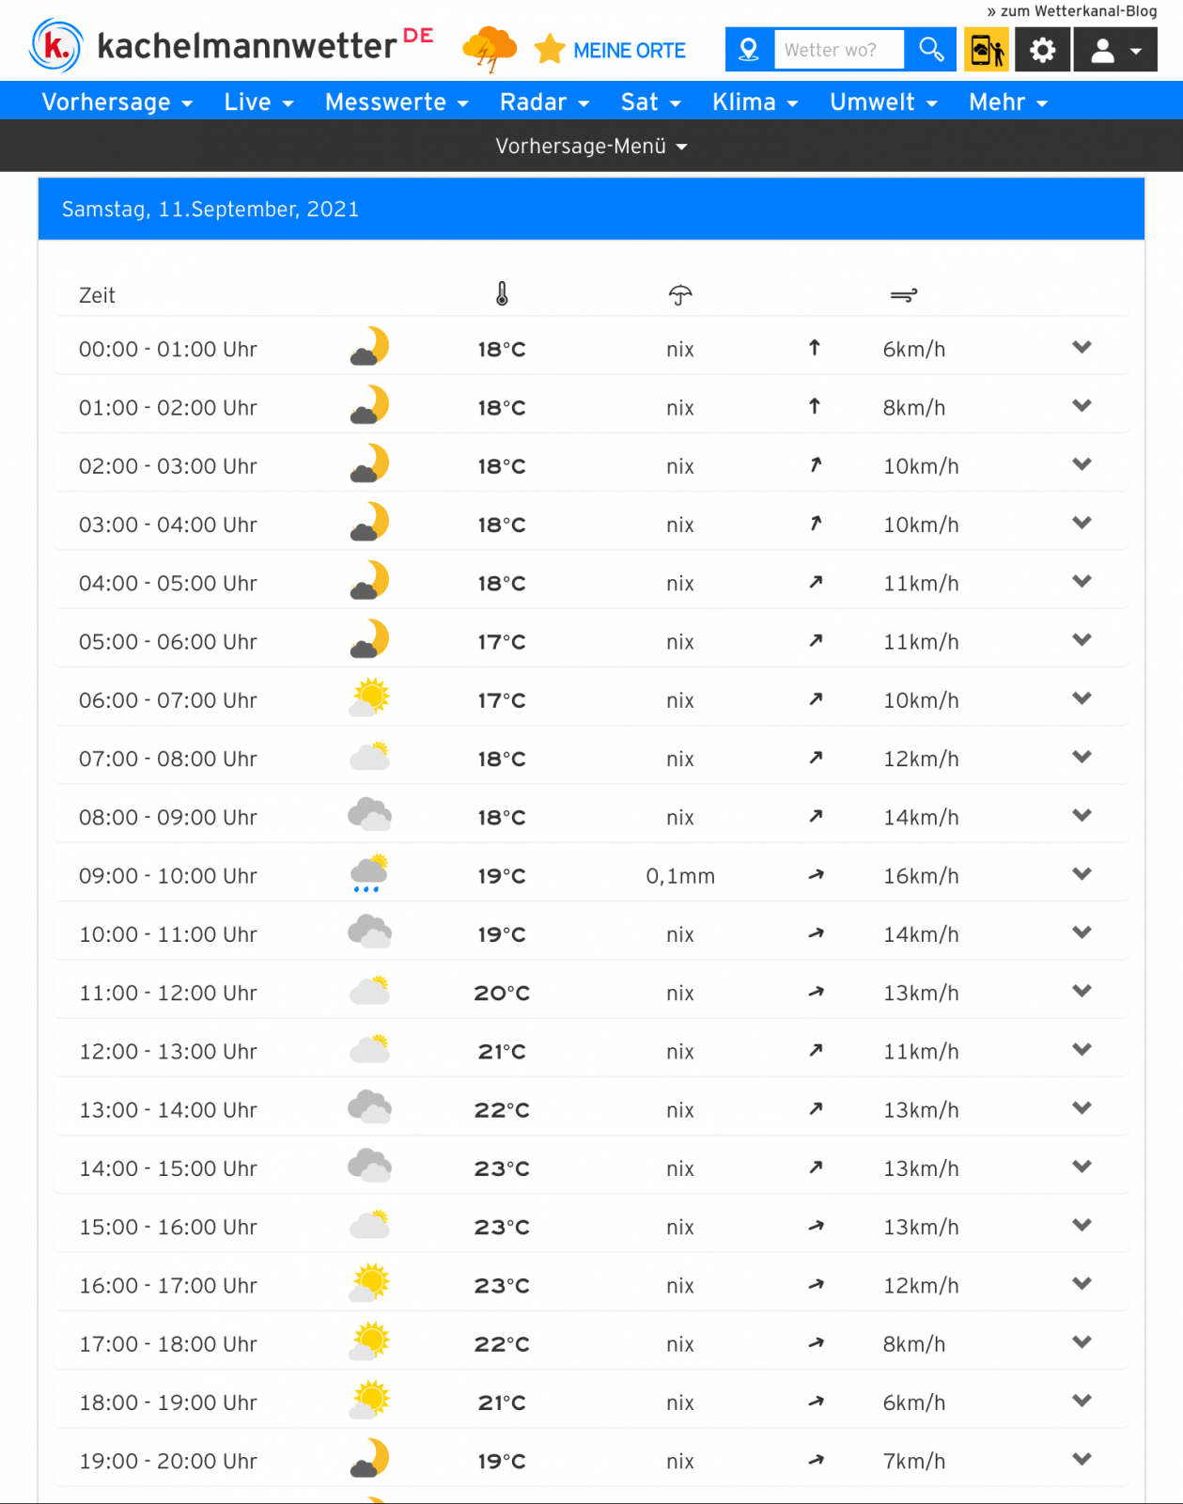Click the thunderstorm cloud warning icon
Viewport: 1183px width, 1504px height.
490,49
